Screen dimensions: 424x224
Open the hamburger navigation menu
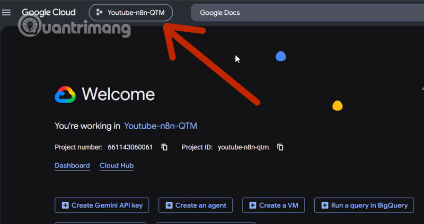6,12
